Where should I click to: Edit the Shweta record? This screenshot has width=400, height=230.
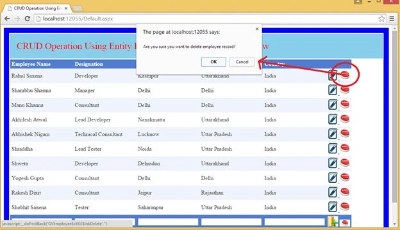[x=333, y=163]
